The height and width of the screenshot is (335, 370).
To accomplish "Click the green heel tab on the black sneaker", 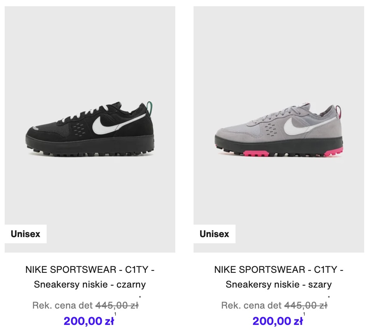I will coord(150,108).
